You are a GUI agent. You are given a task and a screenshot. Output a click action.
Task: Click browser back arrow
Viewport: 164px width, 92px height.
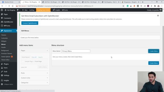click(2, 6)
